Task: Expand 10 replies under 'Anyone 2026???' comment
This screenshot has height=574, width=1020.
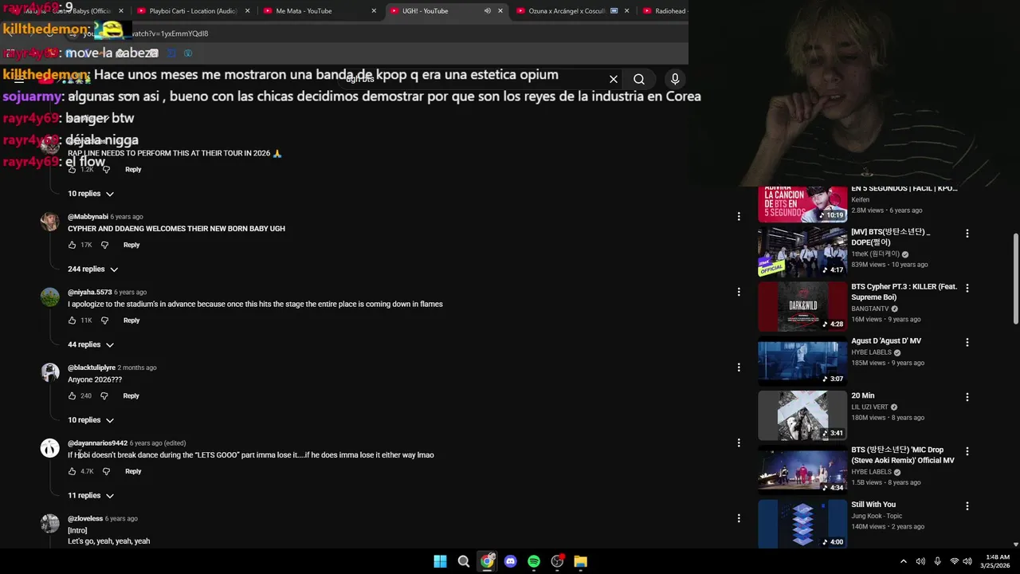Action: click(x=91, y=420)
